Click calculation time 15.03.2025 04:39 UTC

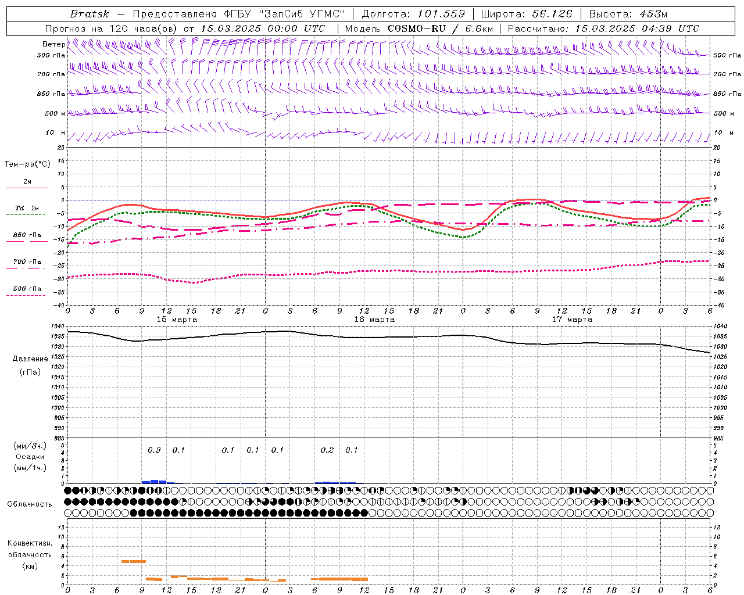(637, 28)
